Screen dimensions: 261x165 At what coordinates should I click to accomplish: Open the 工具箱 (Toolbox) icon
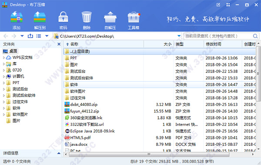[x=134, y=17]
